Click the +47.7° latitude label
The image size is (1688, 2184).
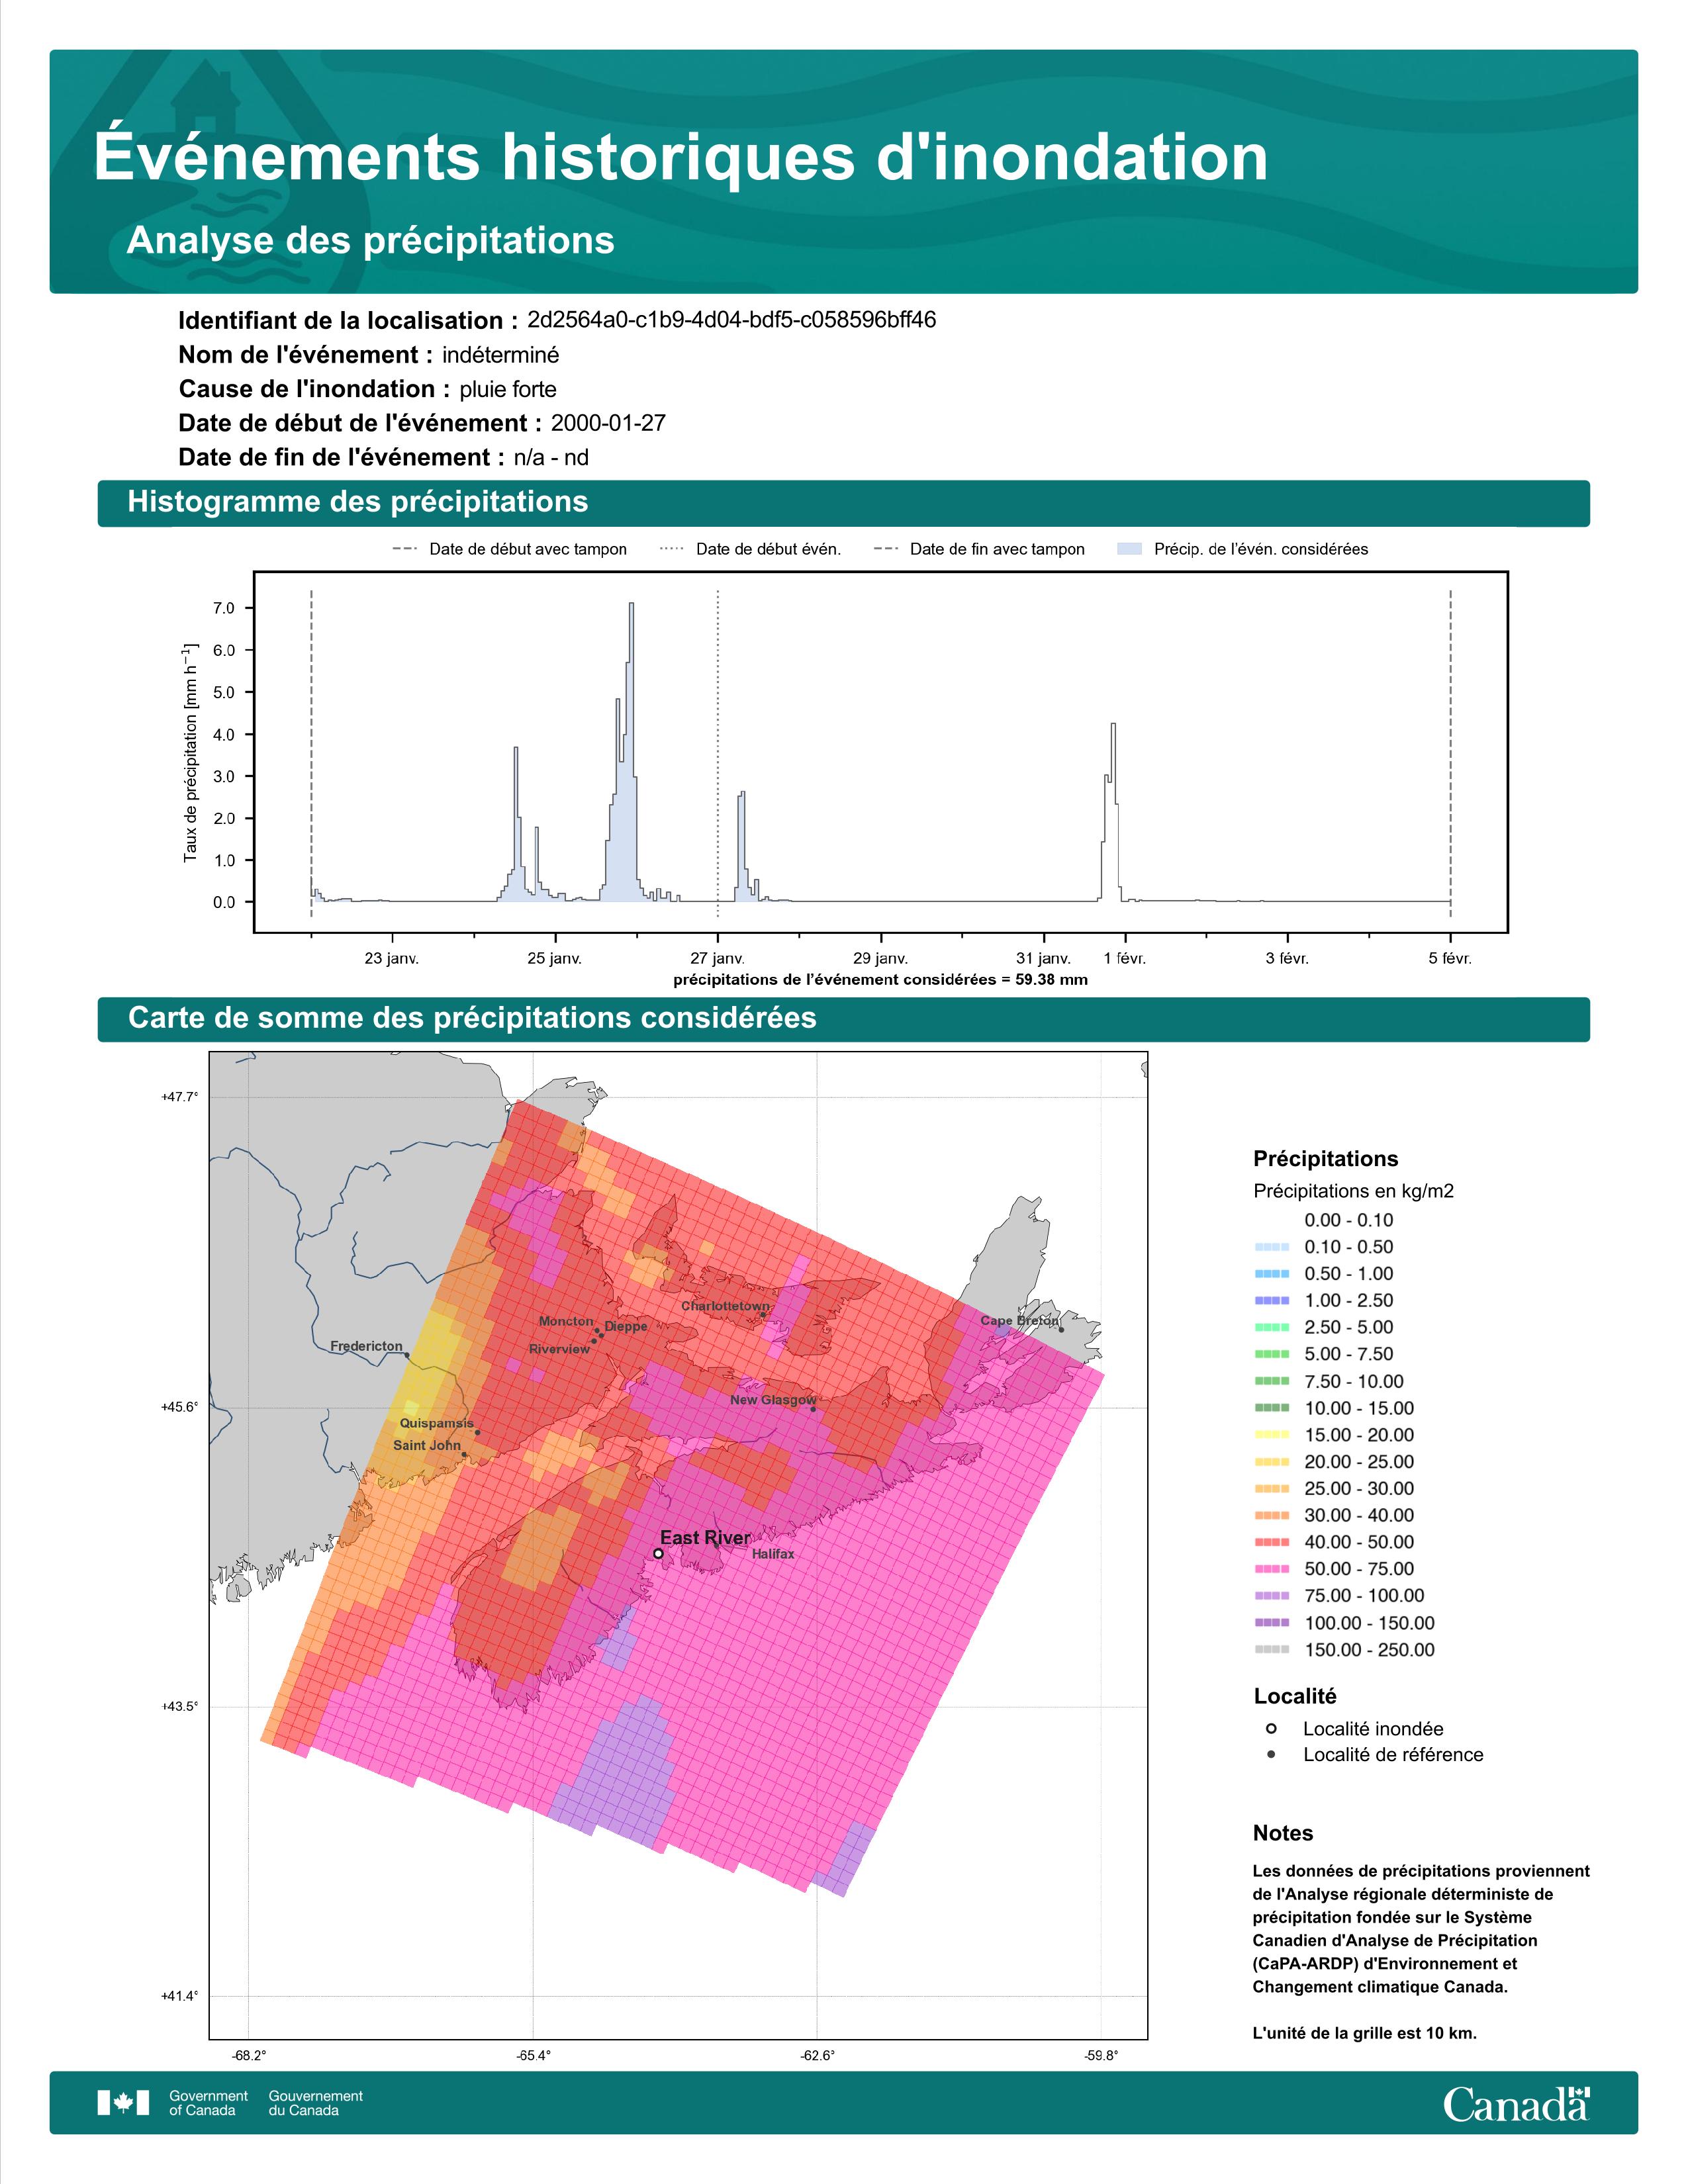pyautogui.click(x=179, y=1097)
